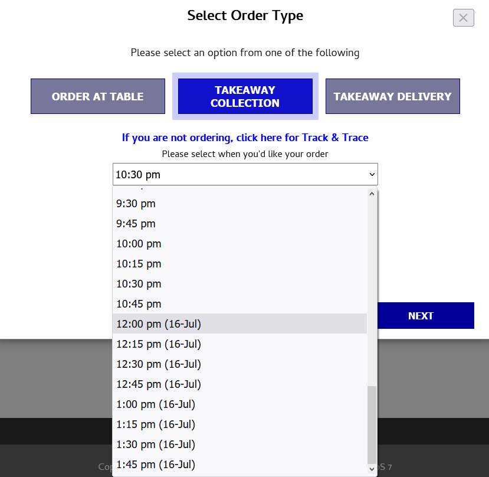Choose 12:45 pm (16-Jul) collection time
Image resolution: width=489 pixels, height=477 pixels.
[158, 384]
